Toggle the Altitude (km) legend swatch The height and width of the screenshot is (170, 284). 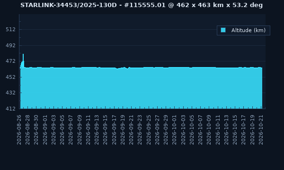(223, 30)
